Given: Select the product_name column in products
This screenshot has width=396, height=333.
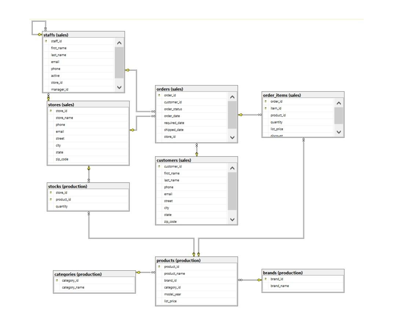Looking at the screenshot, I should (197, 273).
